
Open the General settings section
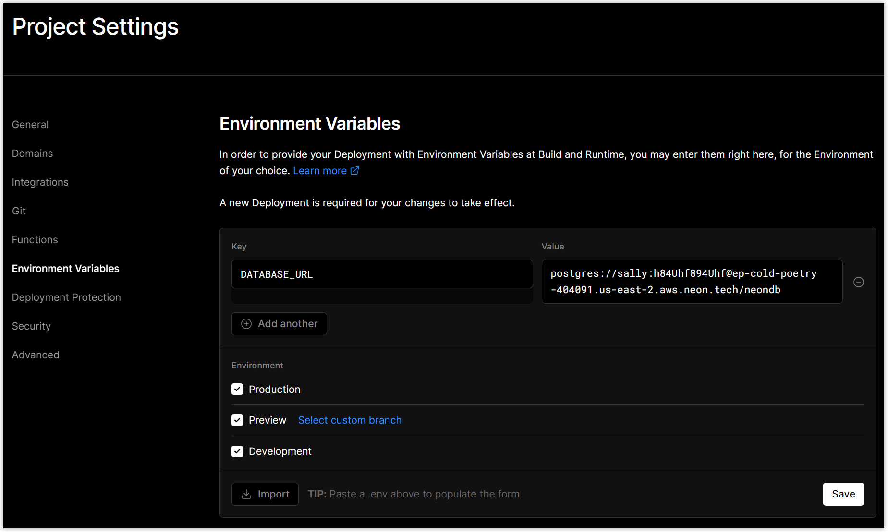pyautogui.click(x=30, y=125)
